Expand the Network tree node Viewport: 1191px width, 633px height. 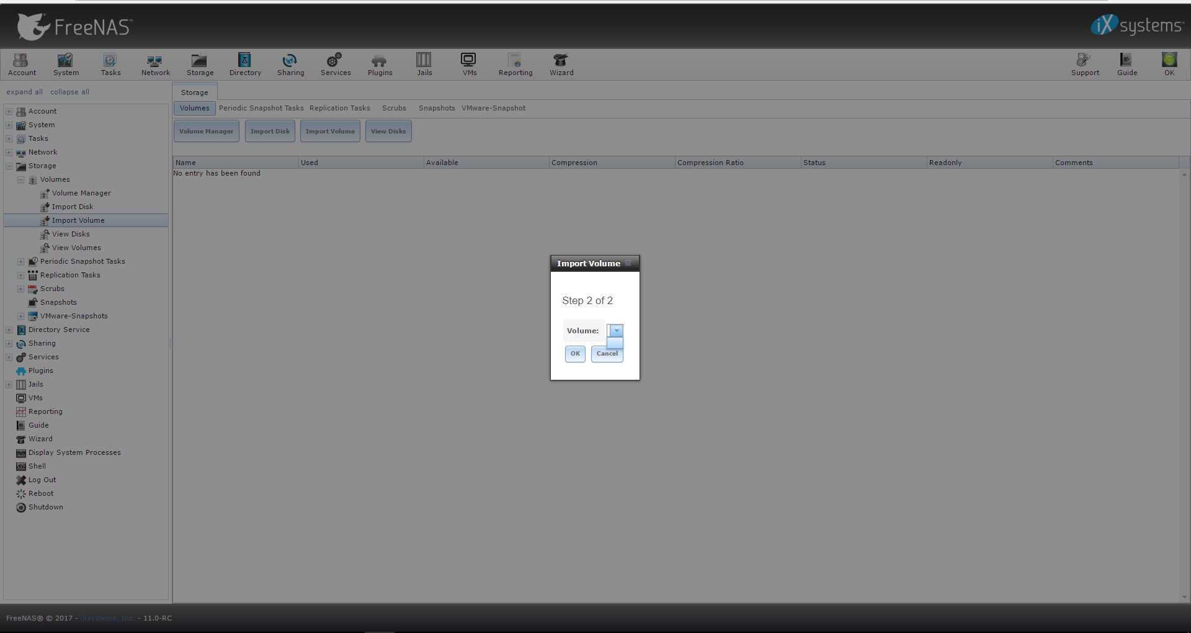[x=9, y=152]
